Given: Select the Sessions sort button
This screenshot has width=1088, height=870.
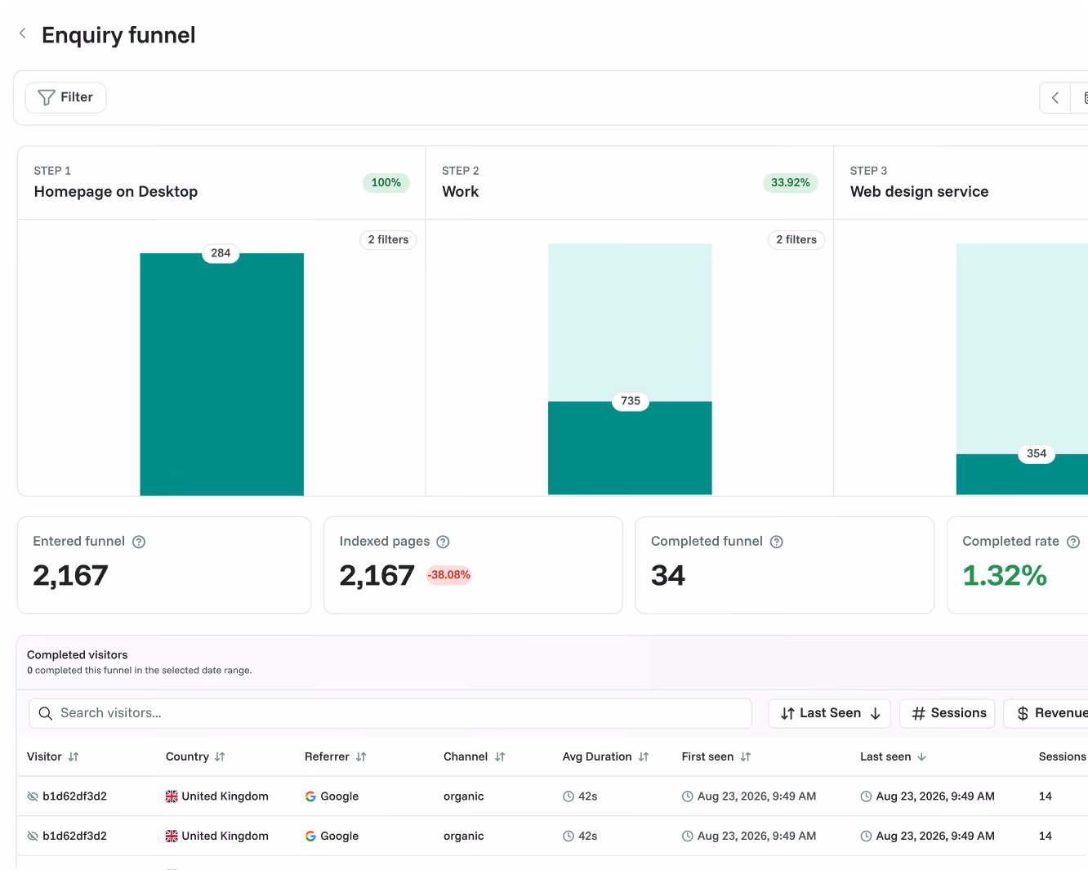Looking at the screenshot, I should coord(948,713).
